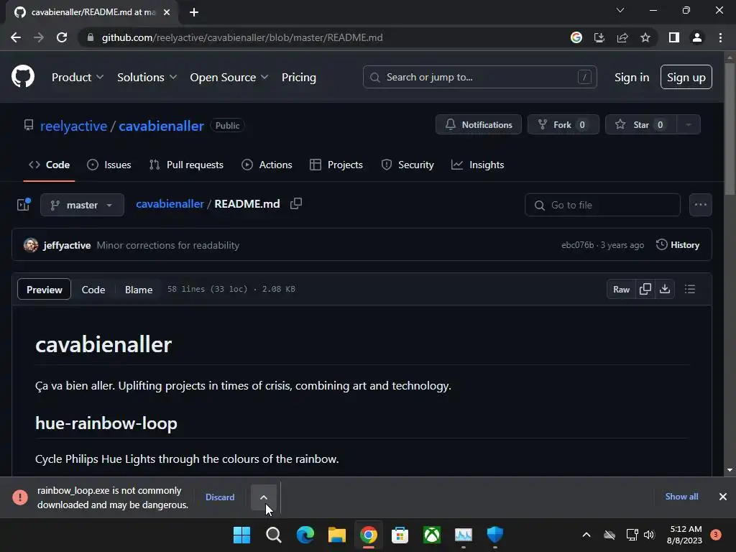Open taskbar Search icon
Image resolution: width=736 pixels, height=552 pixels.
click(274, 535)
